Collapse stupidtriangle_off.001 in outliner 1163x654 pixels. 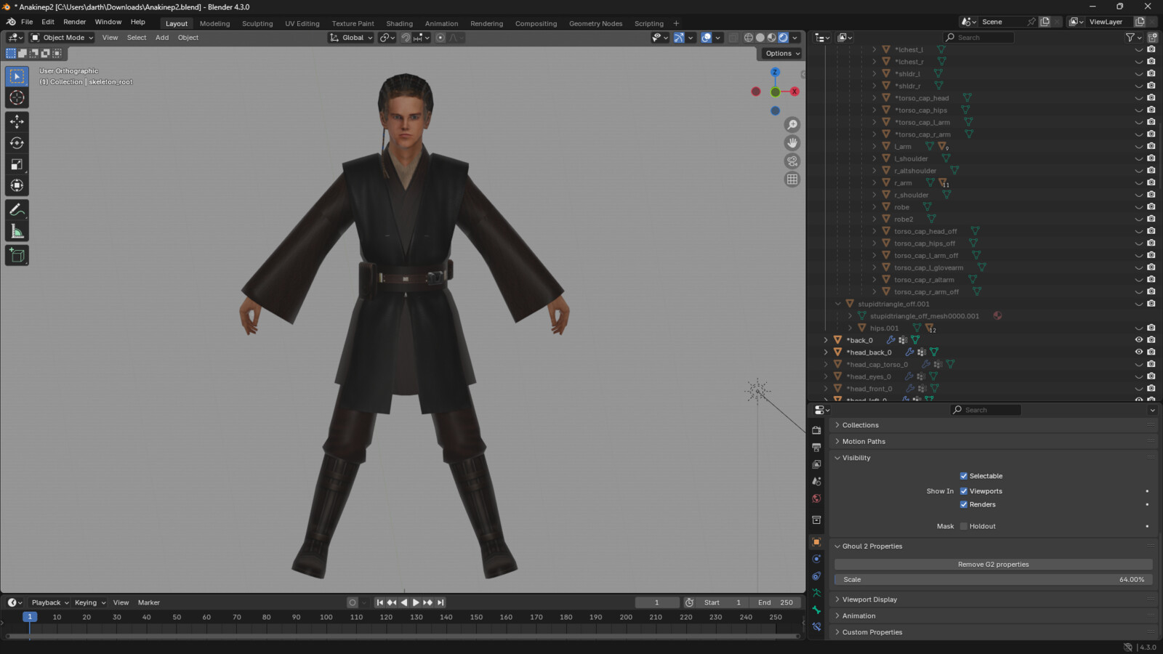coord(838,304)
